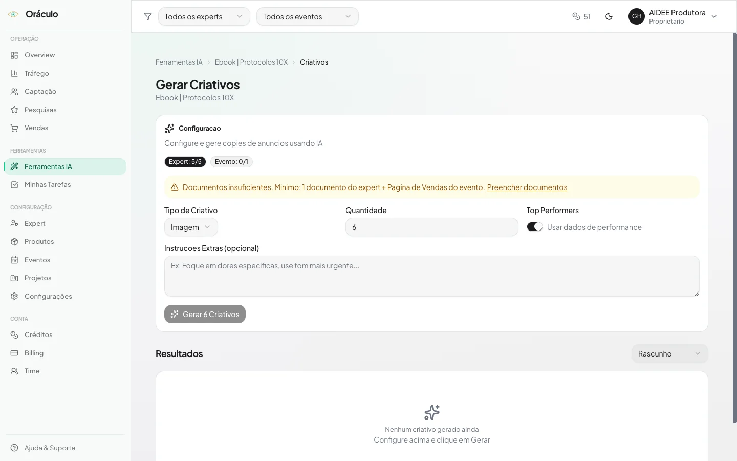737x461 pixels.
Task: Open the Ebook | Protocolos 10X breadcrumb
Action: coord(251,62)
